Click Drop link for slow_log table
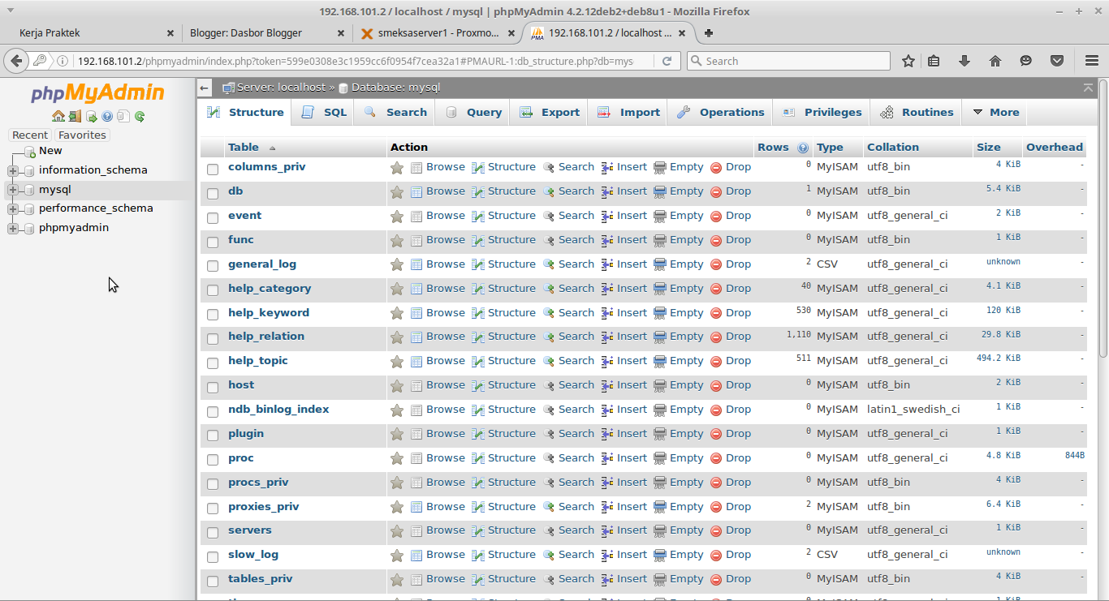Image resolution: width=1109 pixels, height=601 pixels. [x=738, y=555]
